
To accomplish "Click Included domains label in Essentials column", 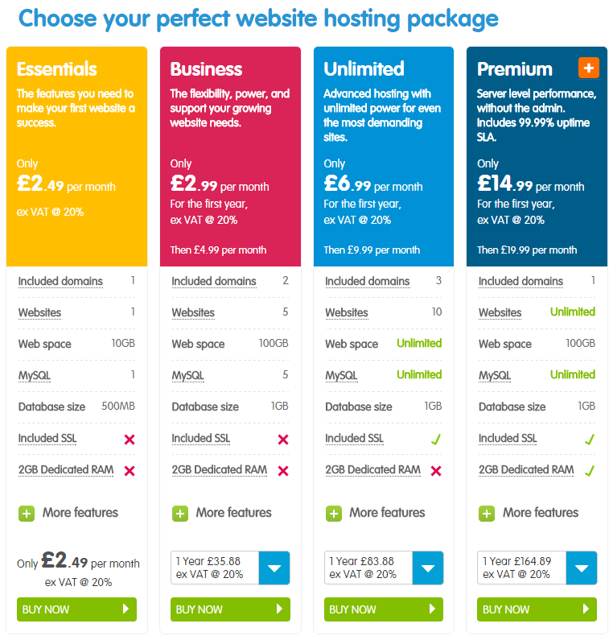I will 60,282.
